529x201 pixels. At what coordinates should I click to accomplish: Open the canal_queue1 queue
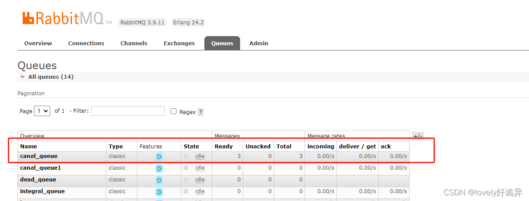41,167
